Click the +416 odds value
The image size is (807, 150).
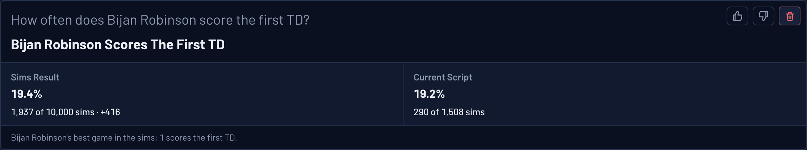[x=110, y=112]
